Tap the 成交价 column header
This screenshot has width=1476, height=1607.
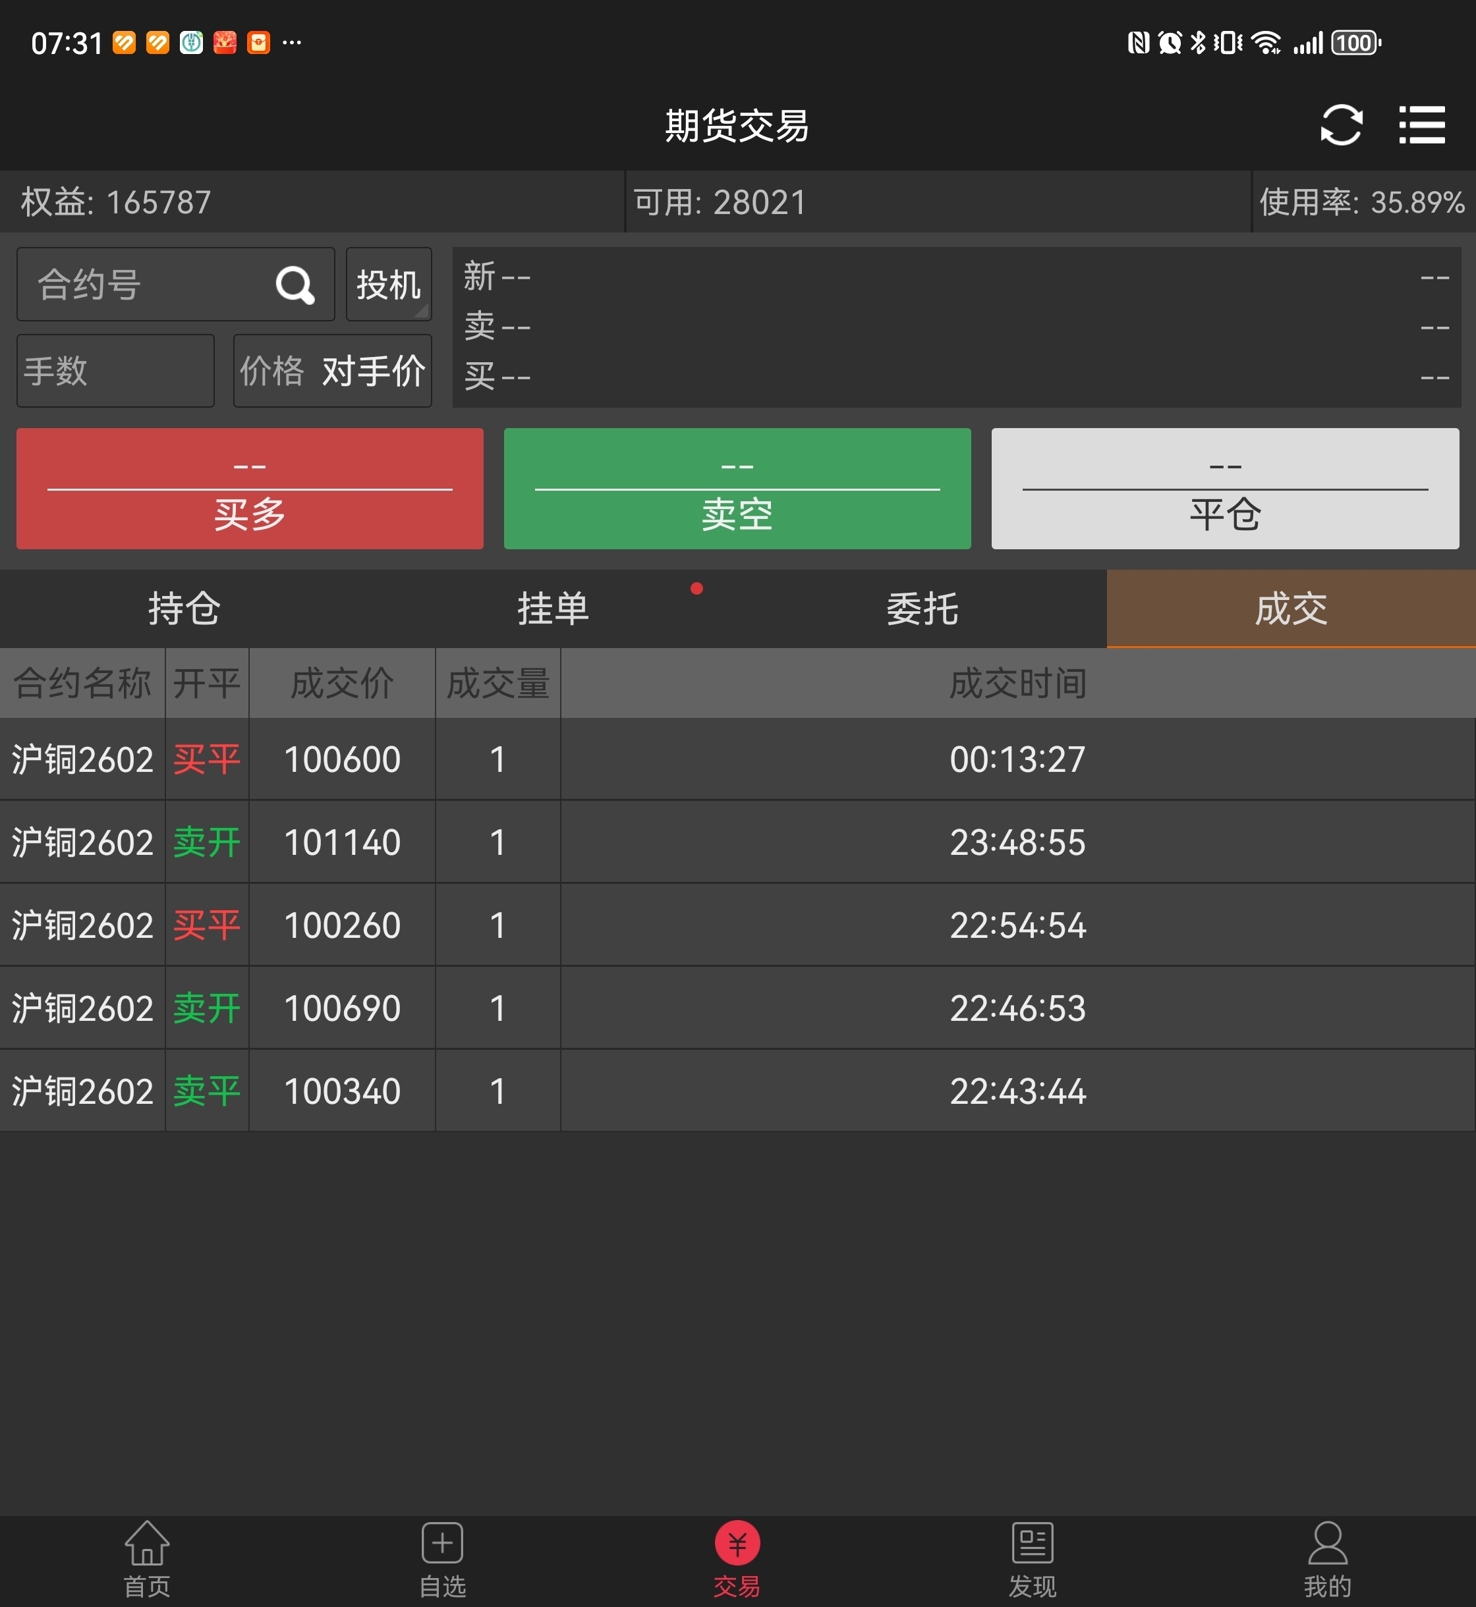click(342, 684)
